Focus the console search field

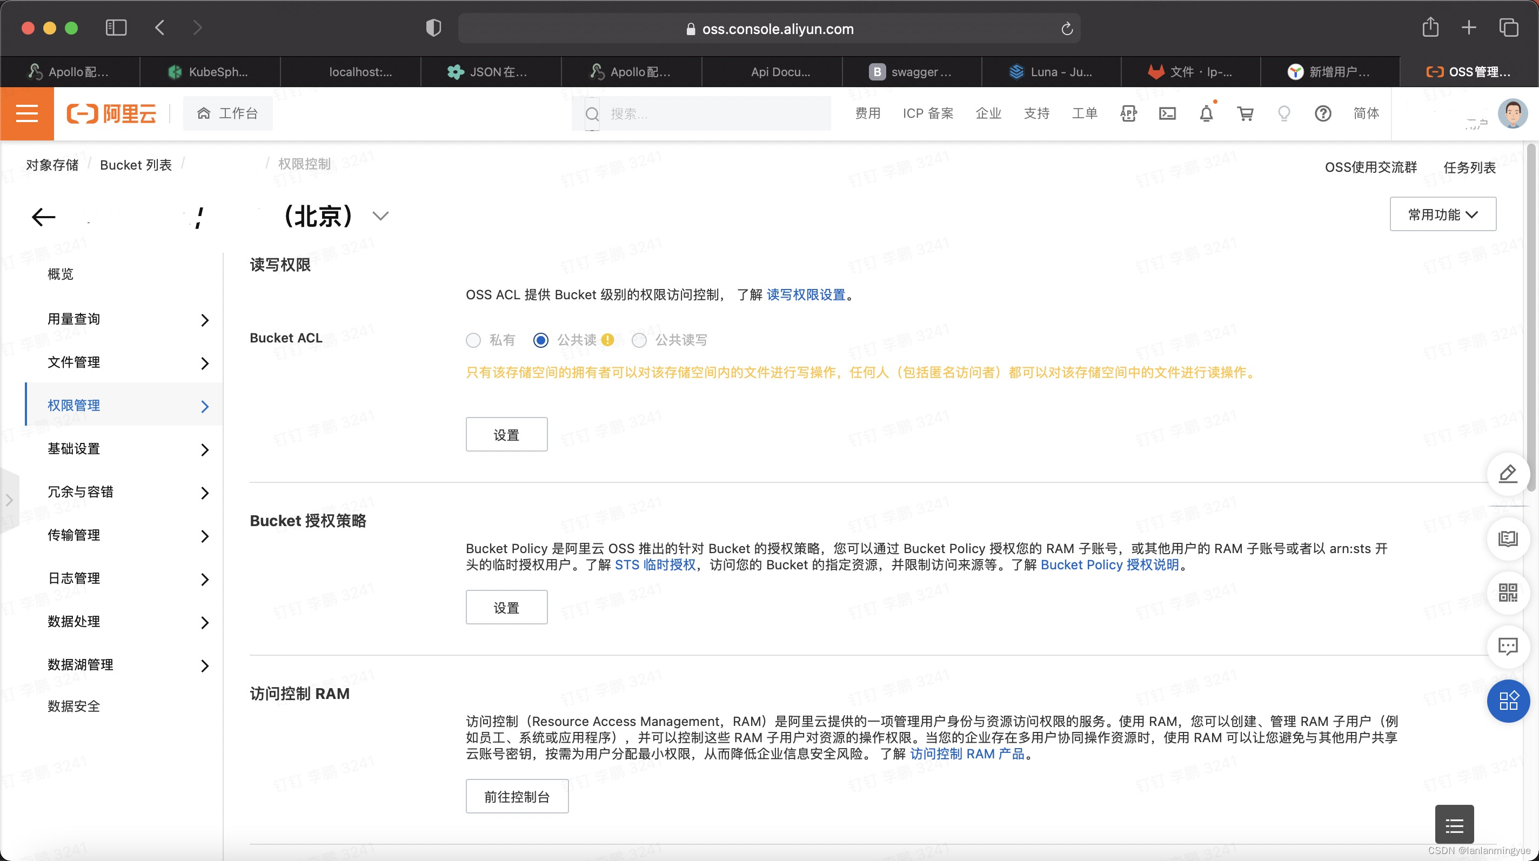pyautogui.click(x=701, y=113)
